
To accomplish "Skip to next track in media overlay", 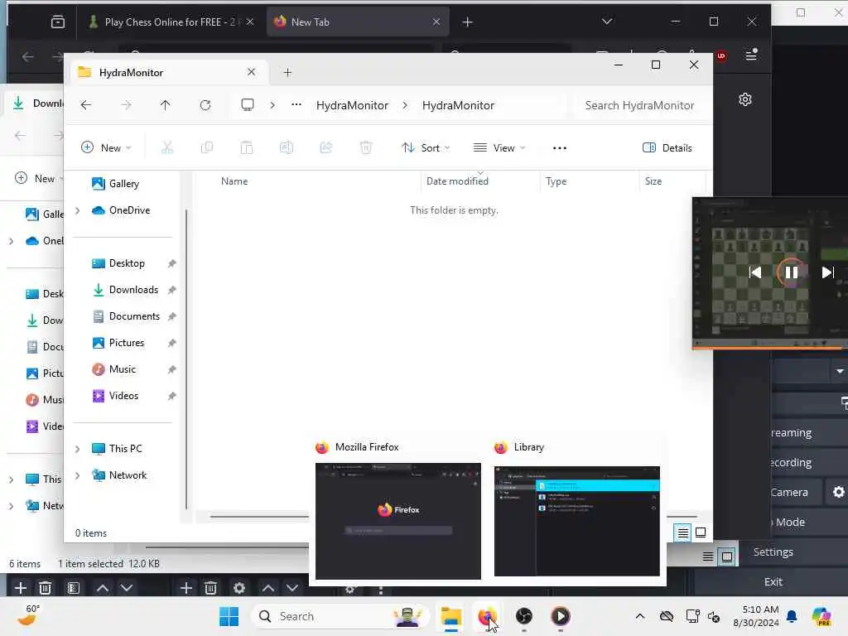I will tap(827, 272).
